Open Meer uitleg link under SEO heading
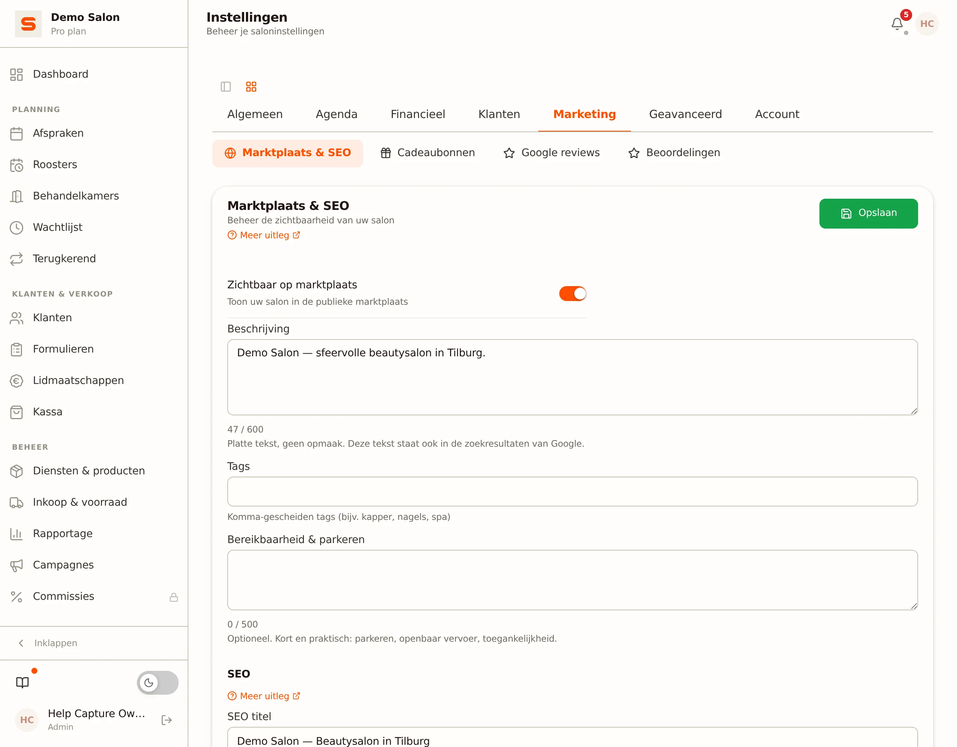This screenshot has height=747, width=957. 264,696
